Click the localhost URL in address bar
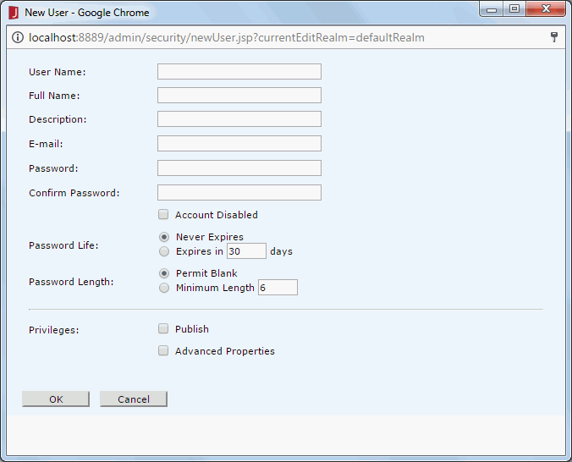 click(x=227, y=37)
